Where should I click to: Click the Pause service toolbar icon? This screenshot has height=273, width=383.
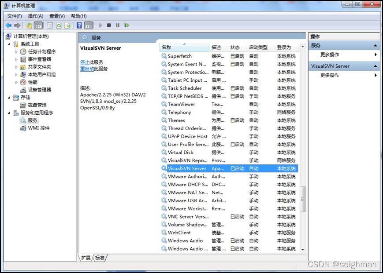point(118,25)
